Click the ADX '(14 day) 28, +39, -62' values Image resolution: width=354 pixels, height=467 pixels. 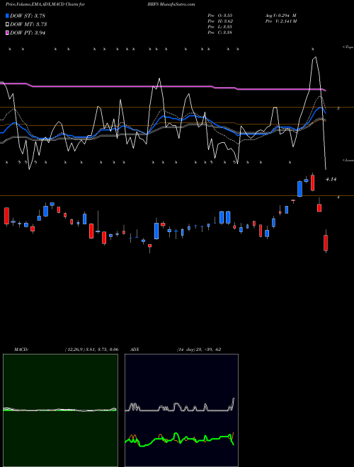click(x=199, y=350)
